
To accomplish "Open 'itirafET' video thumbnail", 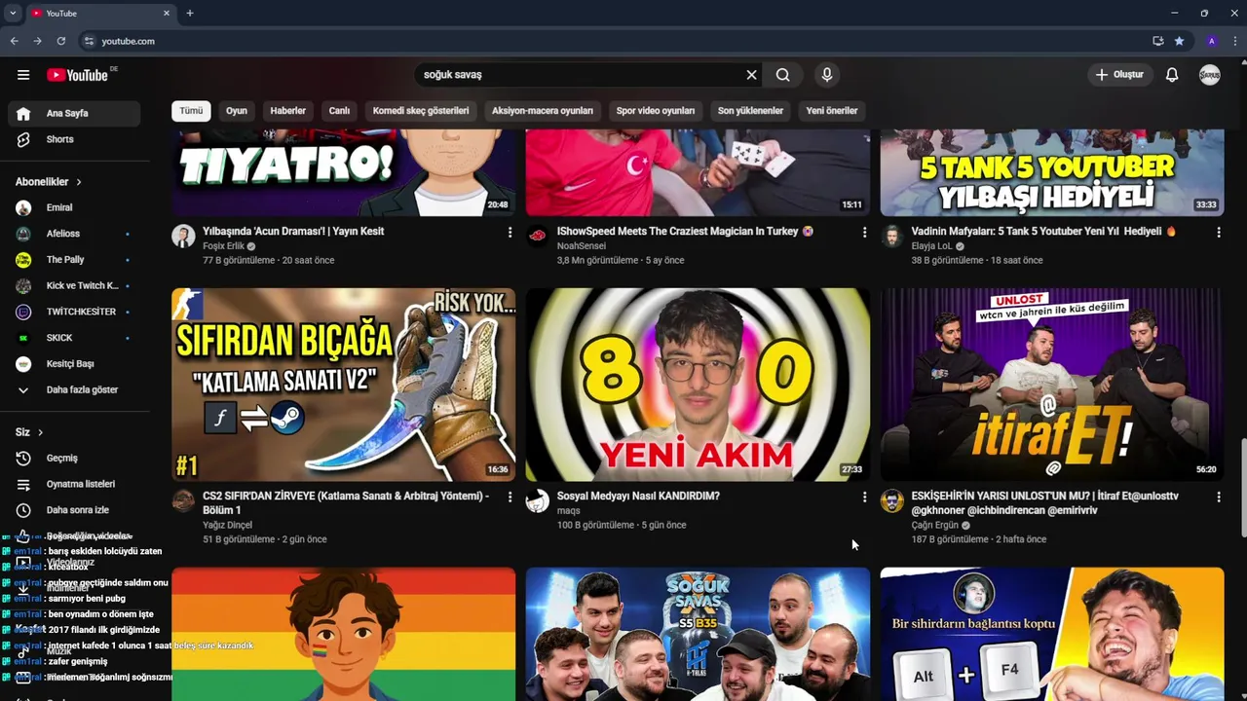I will [x=1052, y=385].
